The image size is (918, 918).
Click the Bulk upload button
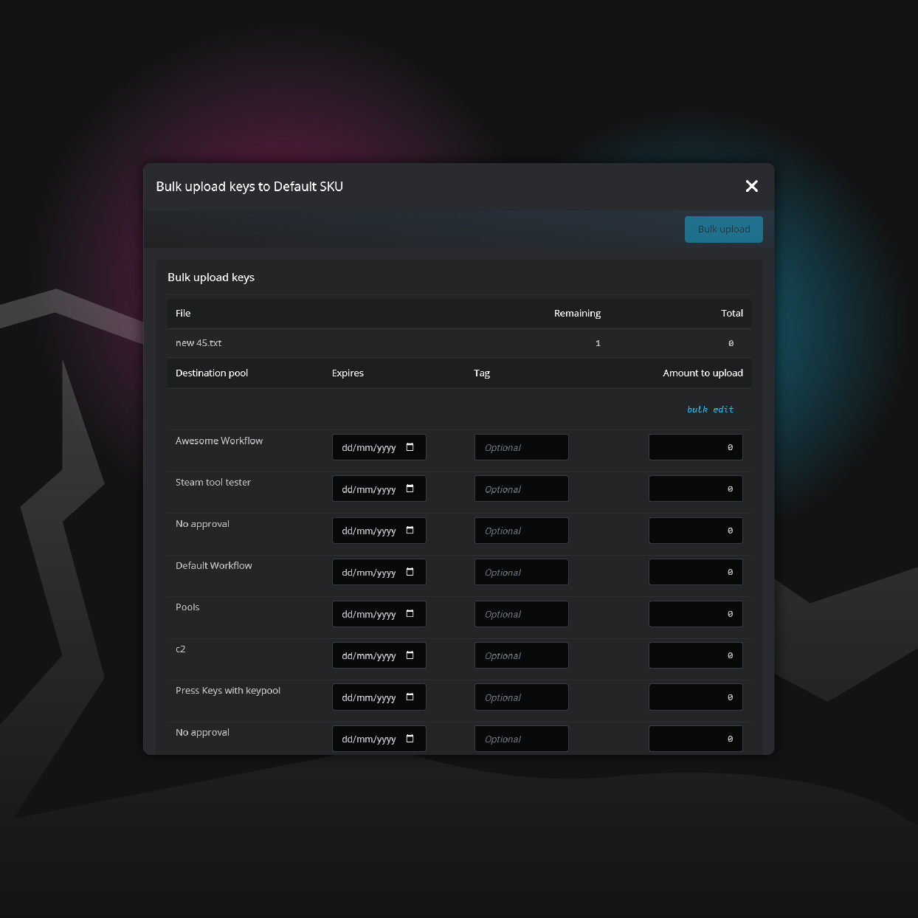[x=723, y=229]
